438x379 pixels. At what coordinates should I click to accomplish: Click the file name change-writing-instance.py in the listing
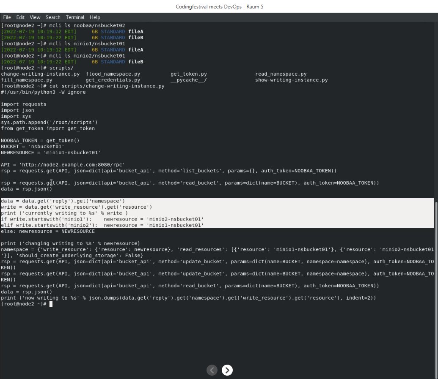click(x=40, y=74)
